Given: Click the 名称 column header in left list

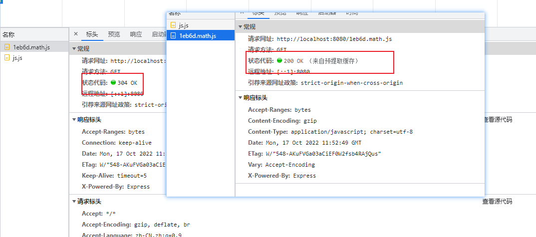Looking at the screenshot, I should click(x=9, y=34).
